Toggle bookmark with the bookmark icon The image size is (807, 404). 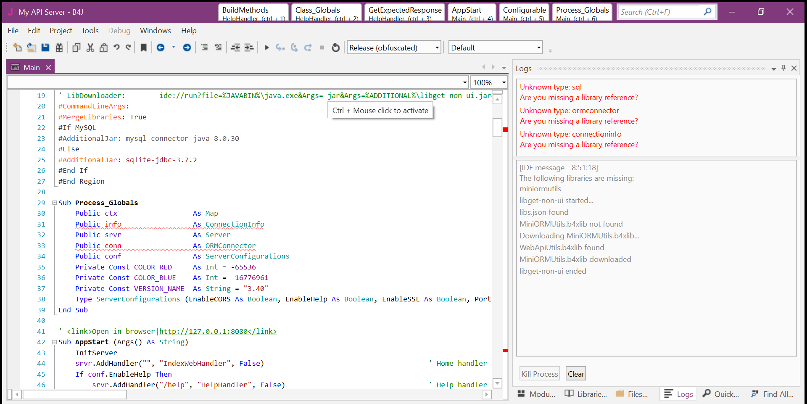coord(143,48)
